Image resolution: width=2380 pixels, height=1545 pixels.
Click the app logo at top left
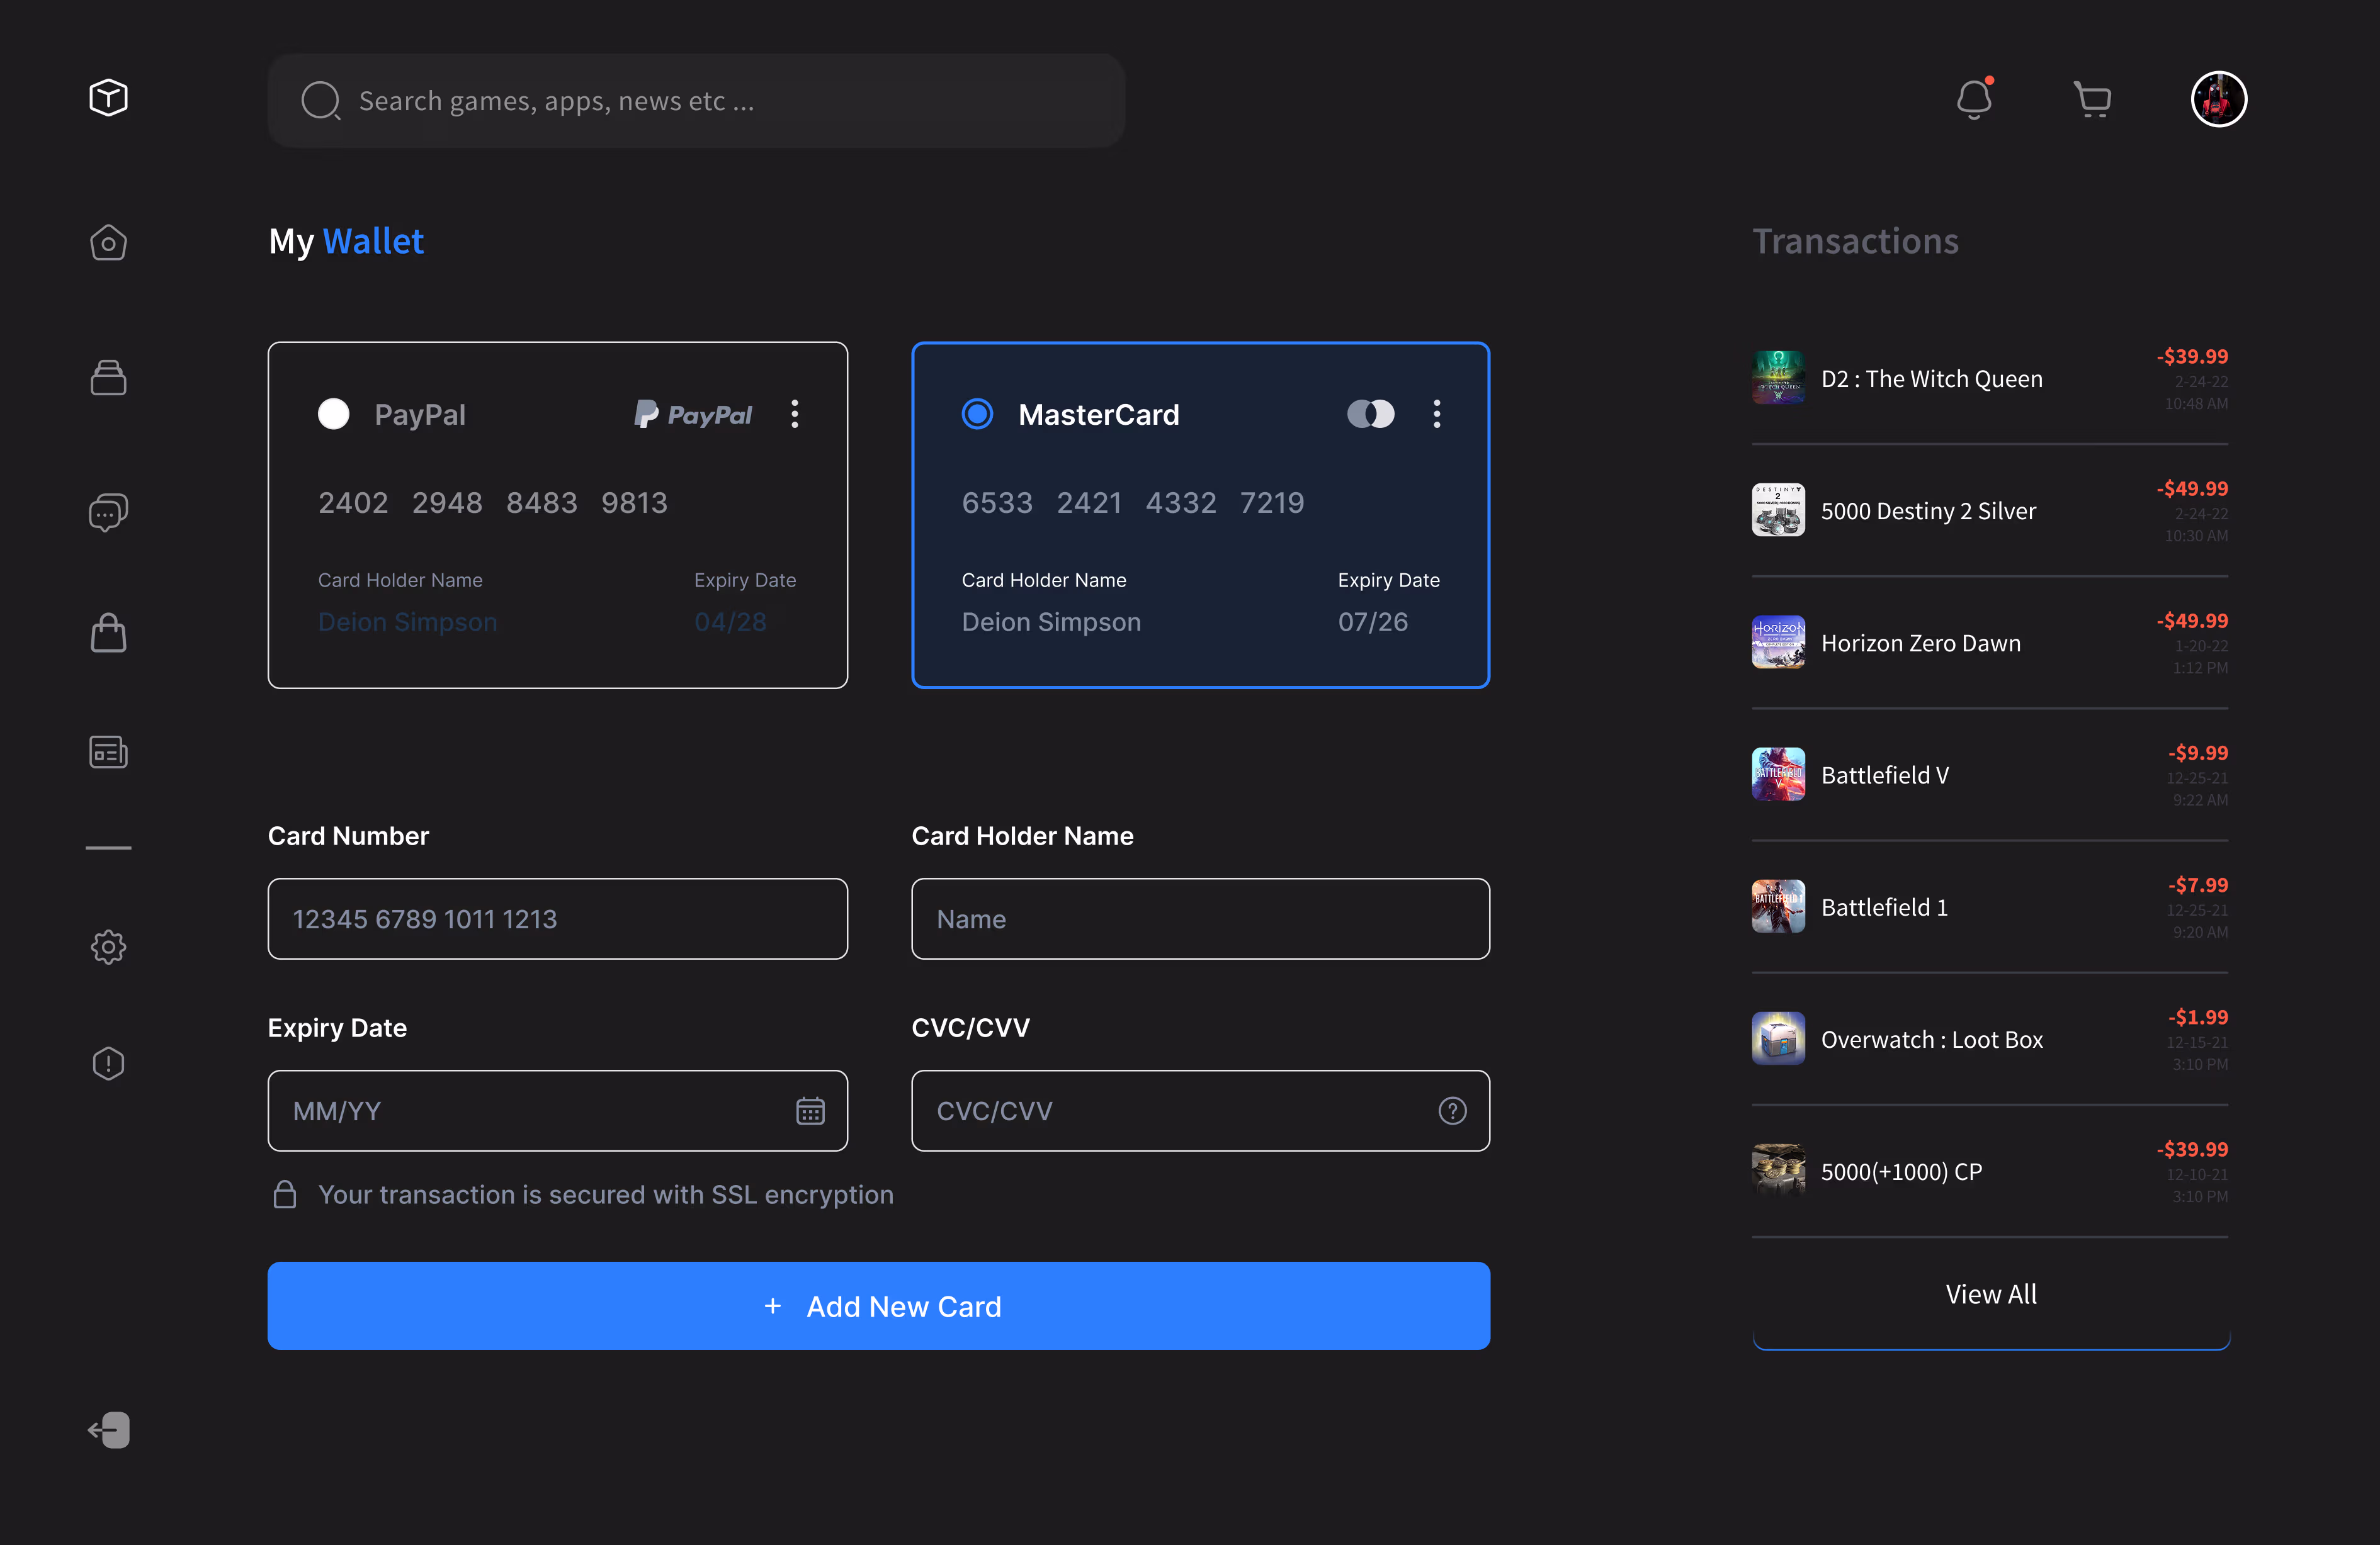(x=108, y=97)
